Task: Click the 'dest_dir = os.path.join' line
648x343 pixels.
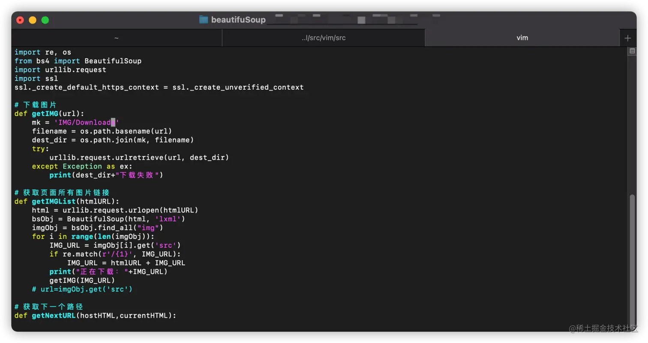Action: pyautogui.click(x=113, y=140)
